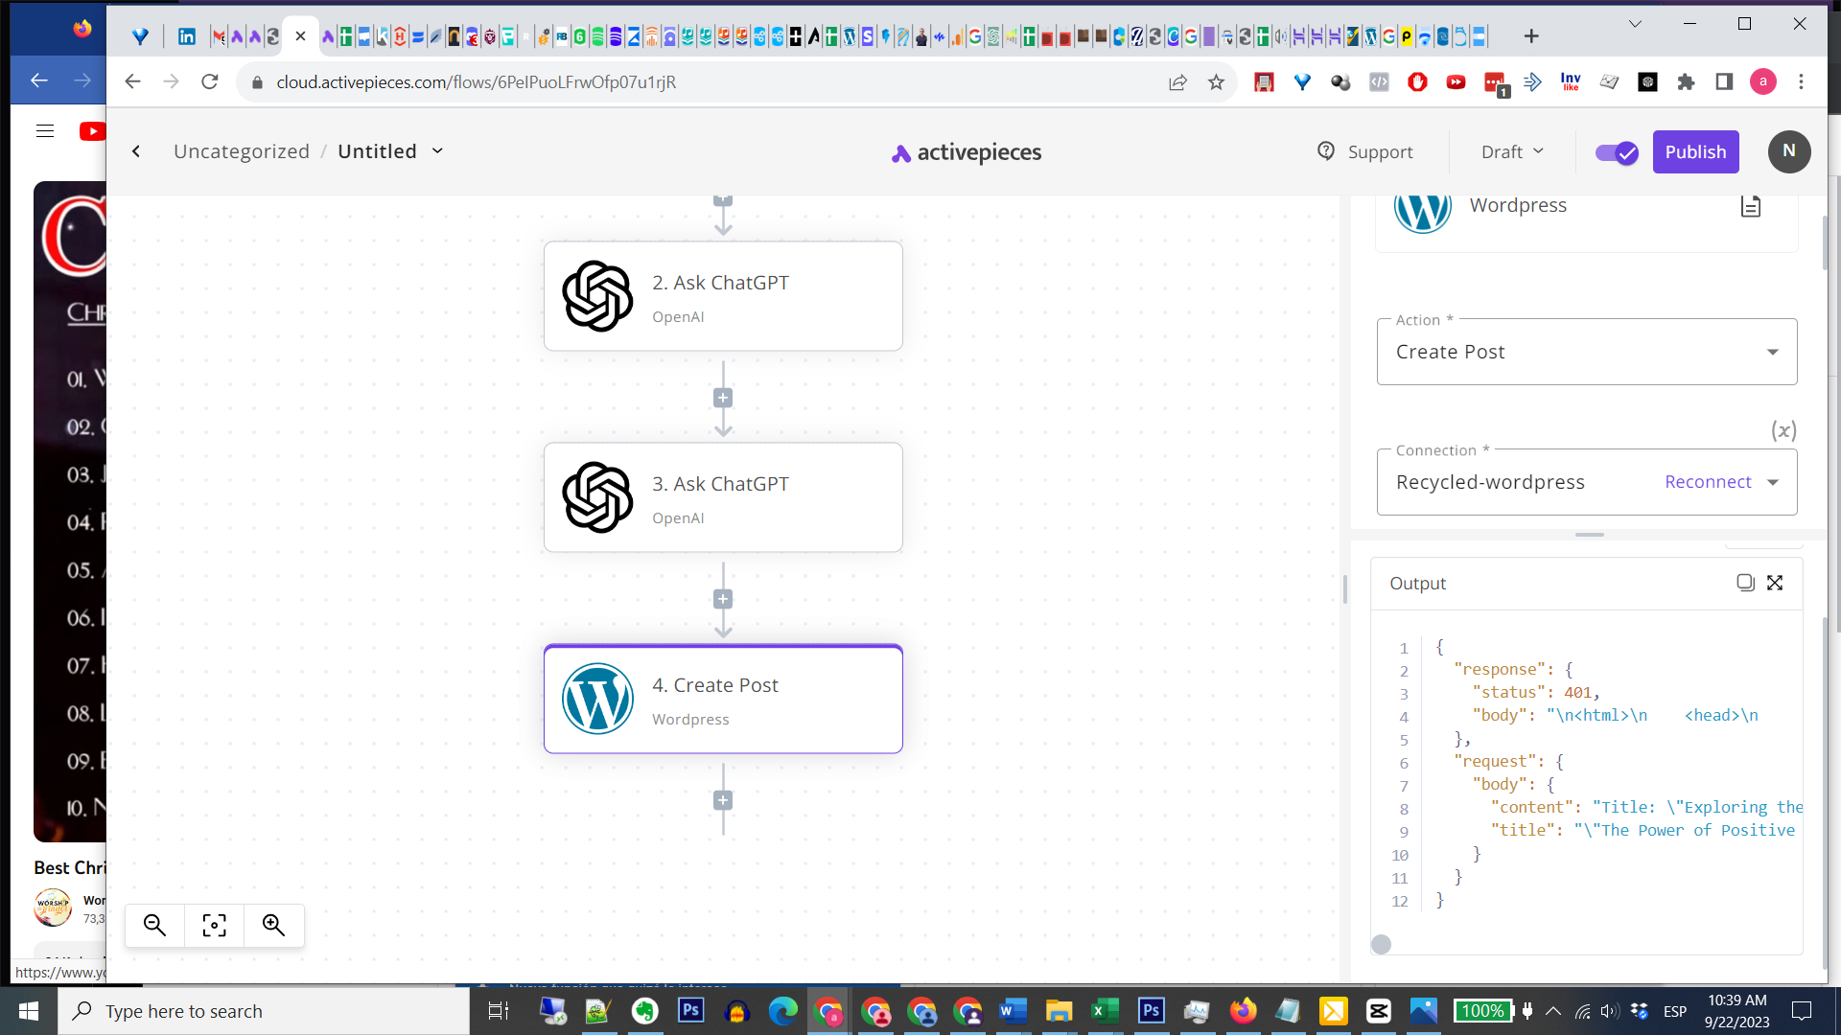The width and height of the screenshot is (1841, 1035).
Task: Open the Action Create Post dropdown
Action: coord(1587,352)
